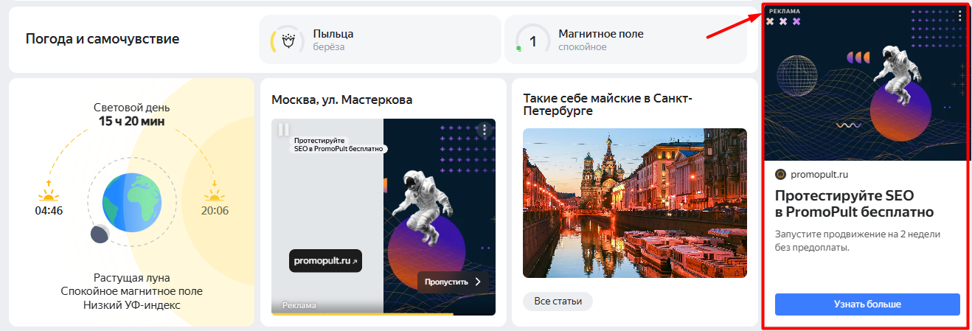Click the Протестируйте SEO в PromoPult headline
Screen dimensions: 972x331
[854, 203]
